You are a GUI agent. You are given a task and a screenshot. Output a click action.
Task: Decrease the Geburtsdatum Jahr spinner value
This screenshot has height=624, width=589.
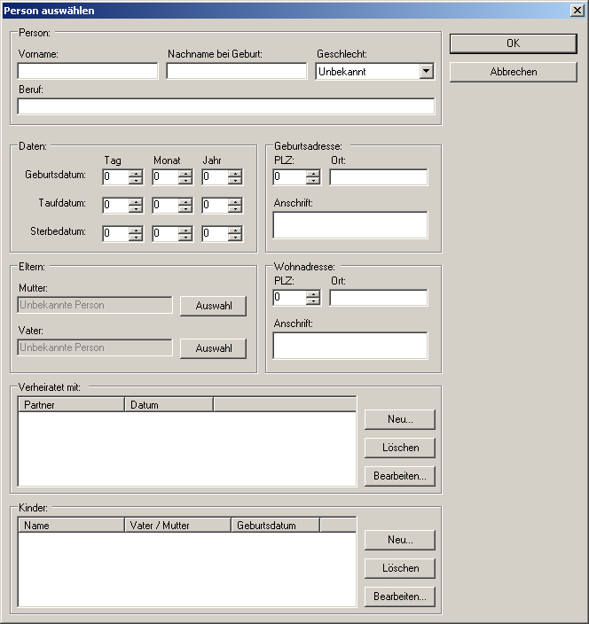235,181
